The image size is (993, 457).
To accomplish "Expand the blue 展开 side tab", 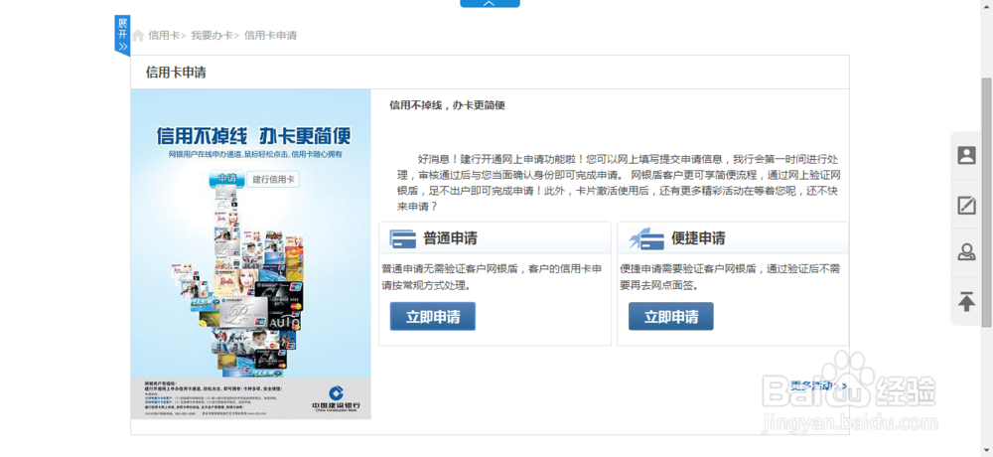I will pos(122,35).
